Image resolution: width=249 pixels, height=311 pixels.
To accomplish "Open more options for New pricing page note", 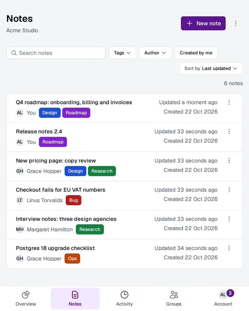I will 229,161.
